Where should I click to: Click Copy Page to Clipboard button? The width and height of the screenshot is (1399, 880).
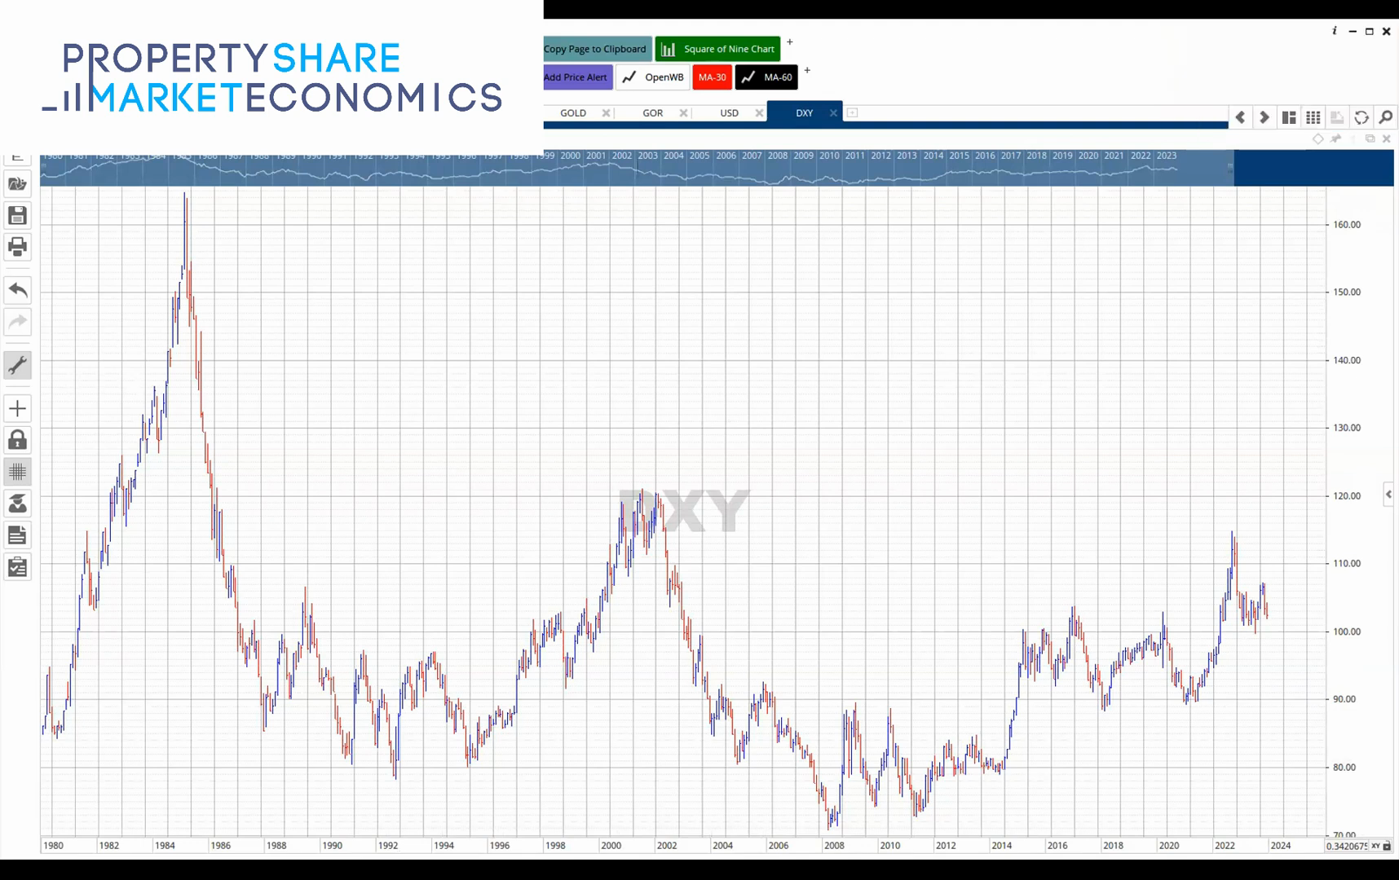595,49
